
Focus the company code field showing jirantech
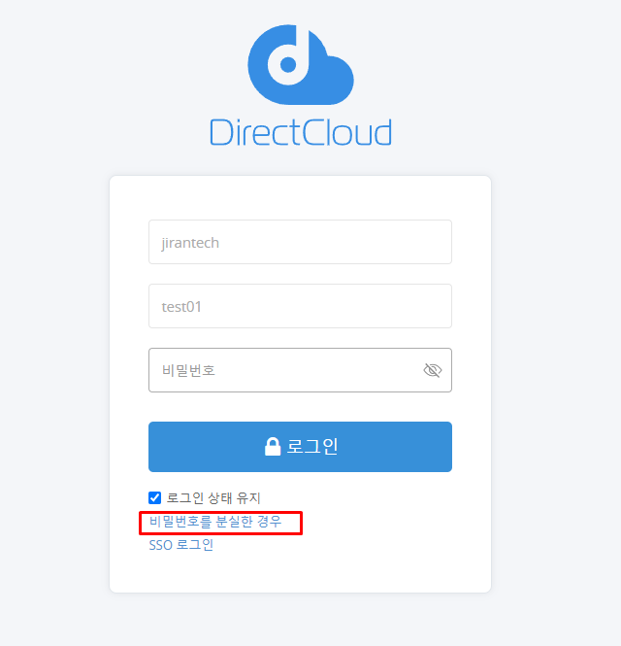[301, 242]
